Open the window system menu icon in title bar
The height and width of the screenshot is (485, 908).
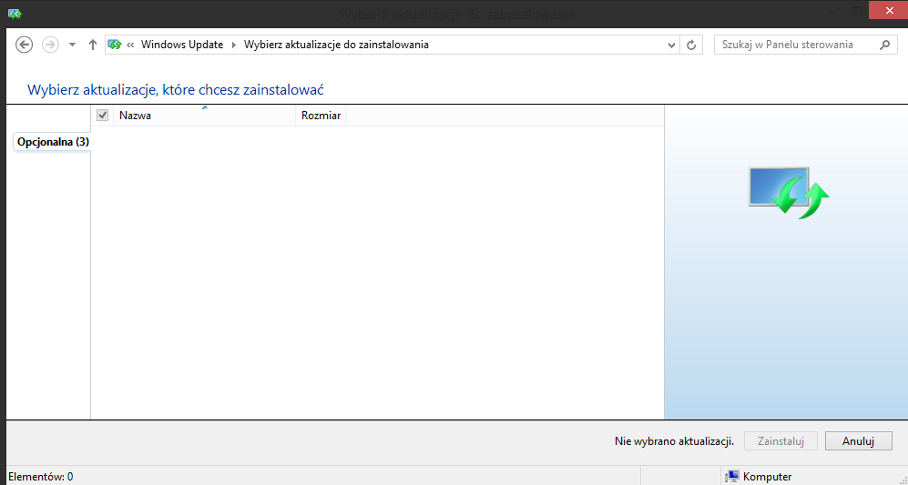(x=14, y=14)
